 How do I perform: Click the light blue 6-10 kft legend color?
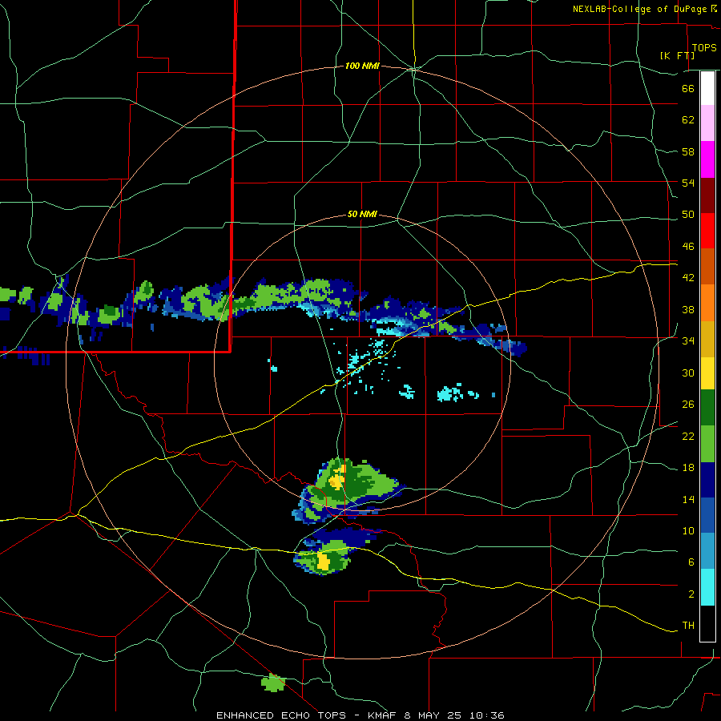pos(707,551)
